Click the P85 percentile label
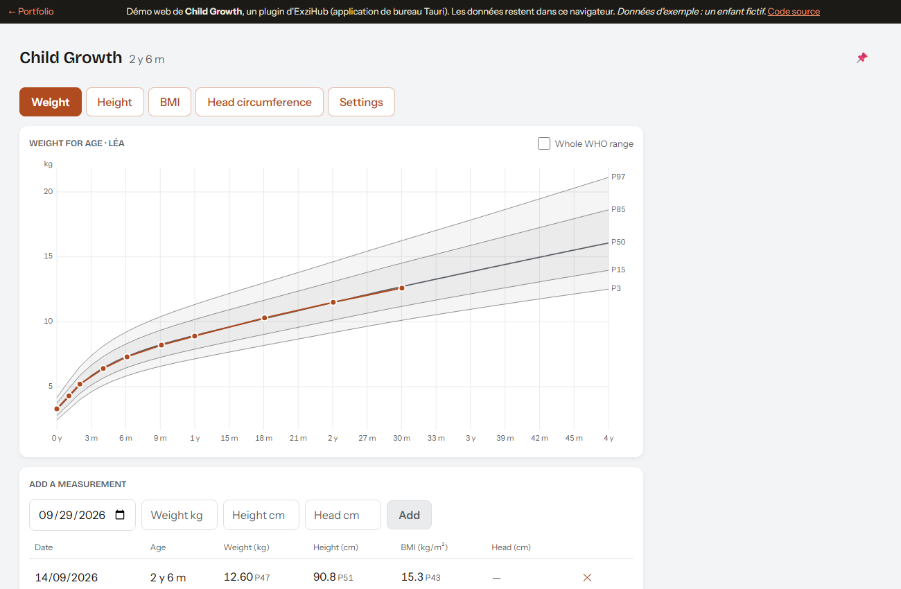The image size is (901, 589). point(618,209)
